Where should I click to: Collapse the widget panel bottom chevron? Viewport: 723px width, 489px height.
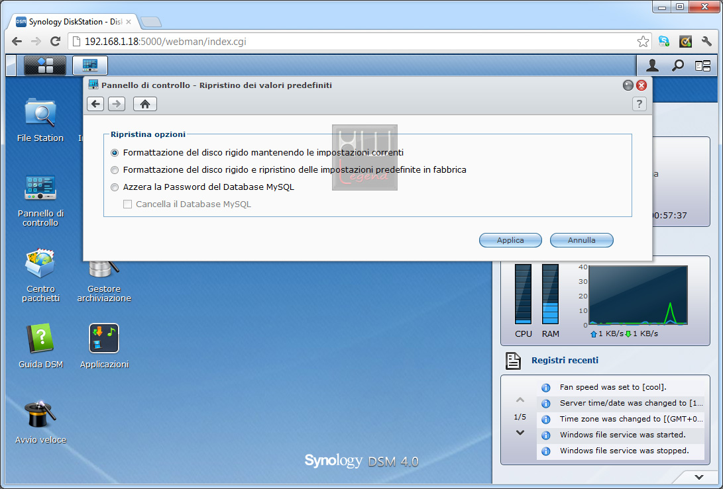[699, 477]
